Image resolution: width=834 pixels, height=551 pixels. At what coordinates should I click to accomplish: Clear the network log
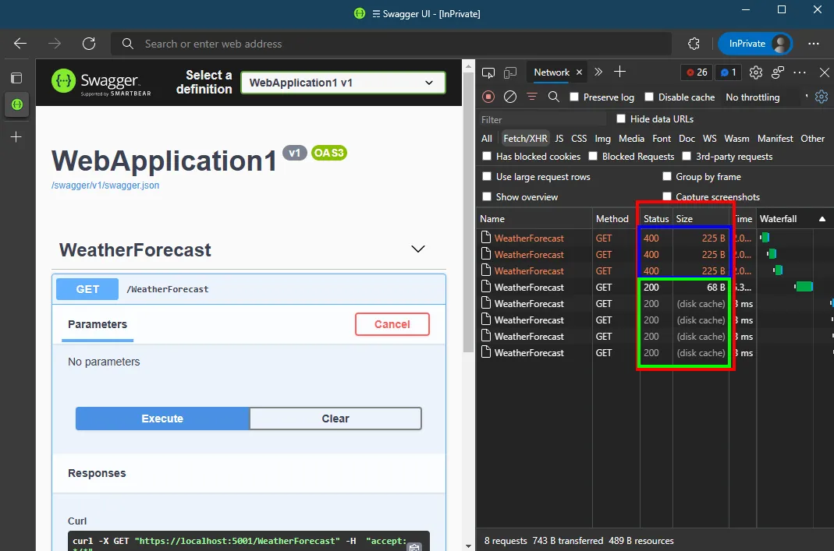[510, 97]
